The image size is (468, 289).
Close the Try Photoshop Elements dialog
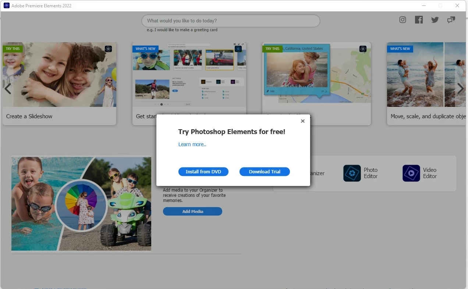point(302,121)
